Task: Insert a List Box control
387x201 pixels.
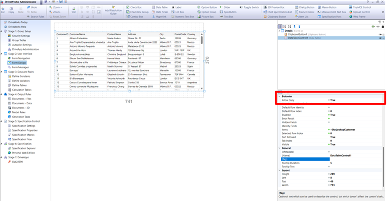Action: pos(178,12)
